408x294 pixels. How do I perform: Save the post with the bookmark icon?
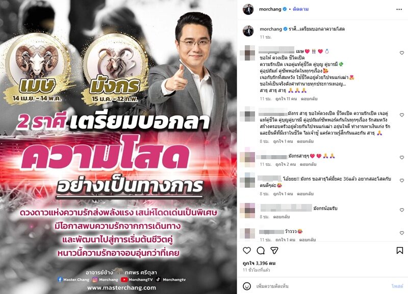point(400,250)
